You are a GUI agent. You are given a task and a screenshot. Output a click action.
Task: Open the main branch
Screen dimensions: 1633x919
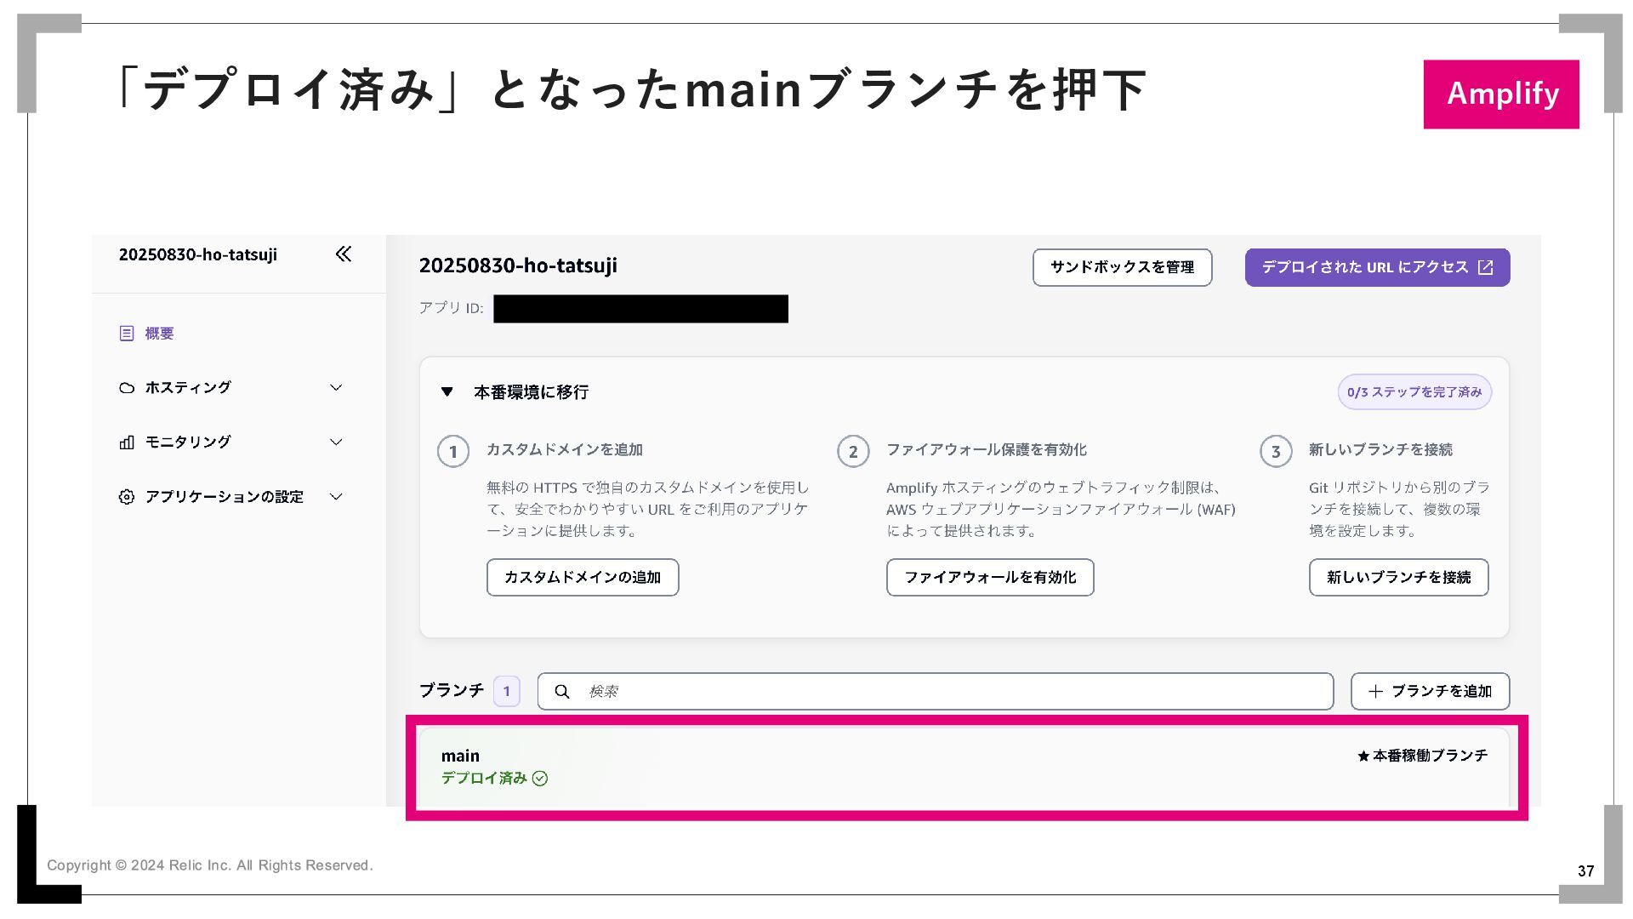tap(966, 768)
